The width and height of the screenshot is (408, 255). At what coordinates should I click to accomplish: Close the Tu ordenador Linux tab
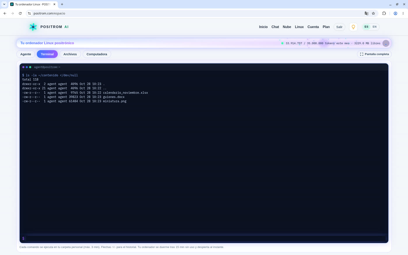click(54, 4)
